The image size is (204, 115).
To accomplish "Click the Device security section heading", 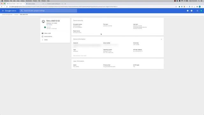I will point(78,20).
